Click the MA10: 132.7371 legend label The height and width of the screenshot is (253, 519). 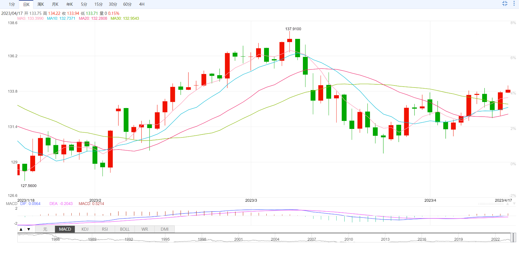click(x=61, y=18)
